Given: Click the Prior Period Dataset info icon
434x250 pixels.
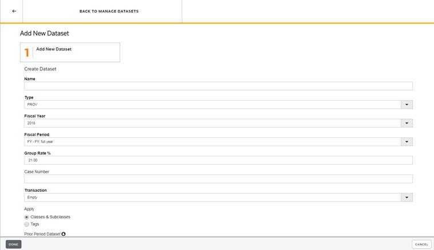Looking at the screenshot, I should click(x=63, y=233).
